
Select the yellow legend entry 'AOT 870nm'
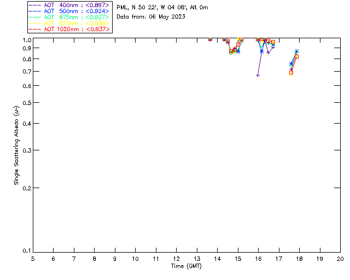click(x=77, y=23)
